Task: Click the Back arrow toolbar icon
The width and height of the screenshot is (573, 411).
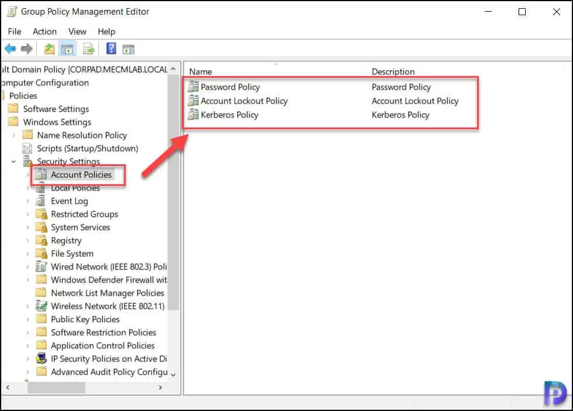Action: [x=11, y=49]
